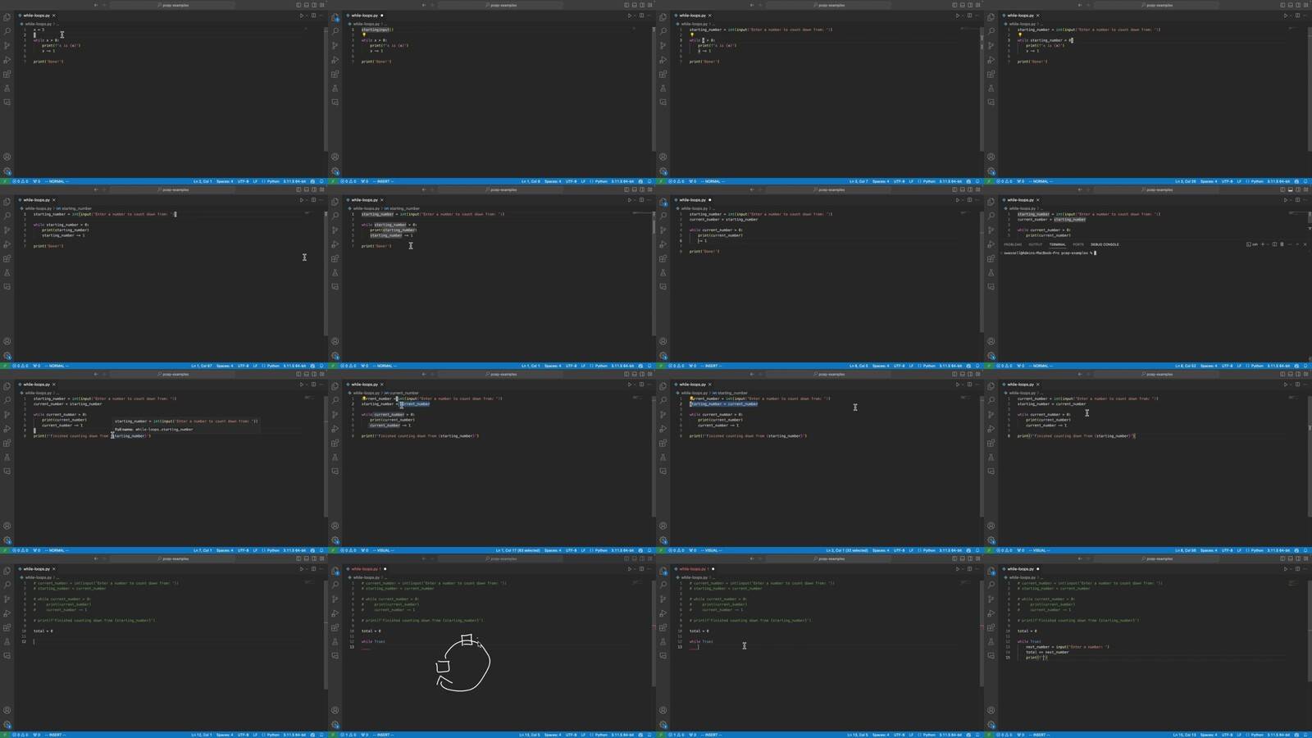Click 'total = 0' line in the hand-drawn sketch frame
Image resolution: width=1312 pixels, height=738 pixels.
[371, 631]
